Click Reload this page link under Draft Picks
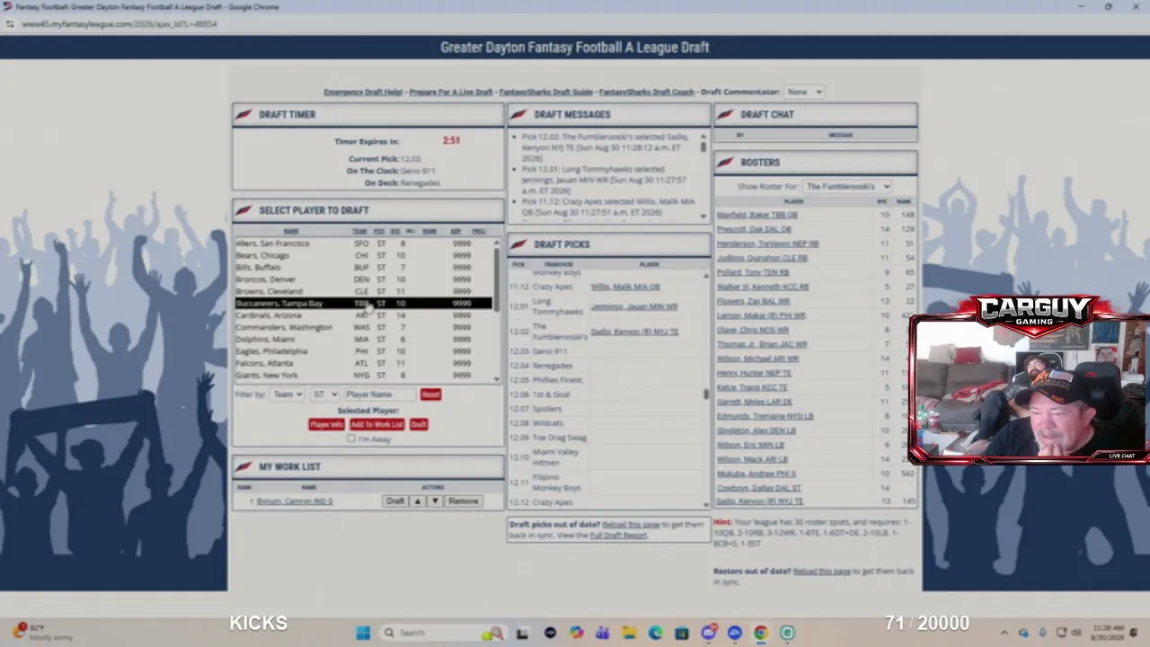 tap(631, 525)
